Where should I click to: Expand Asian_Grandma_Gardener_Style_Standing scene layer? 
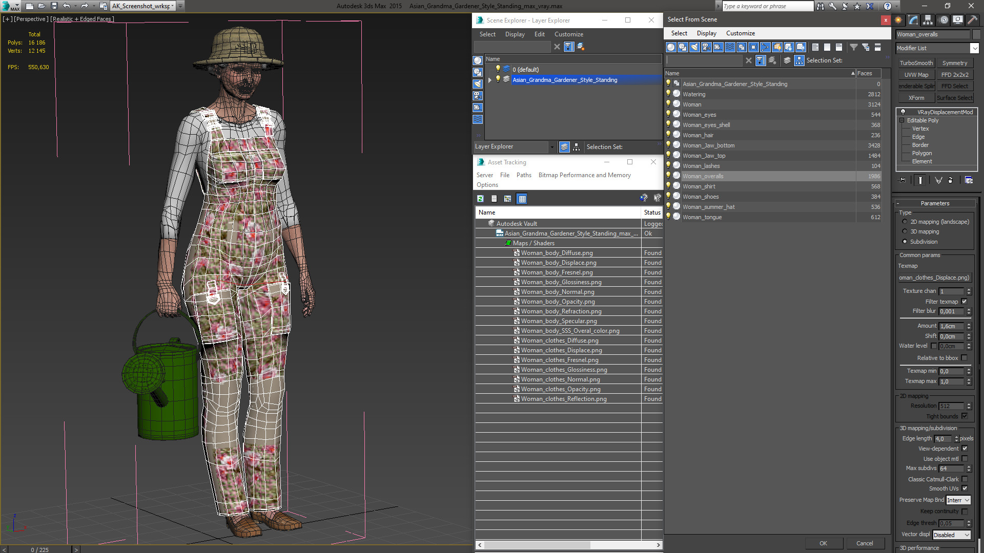(x=489, y=80)
